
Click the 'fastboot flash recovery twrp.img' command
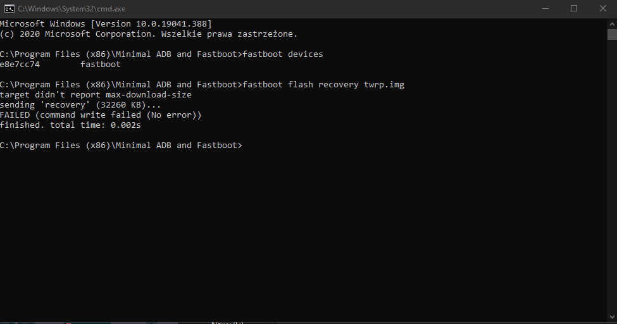click(323, 85)
